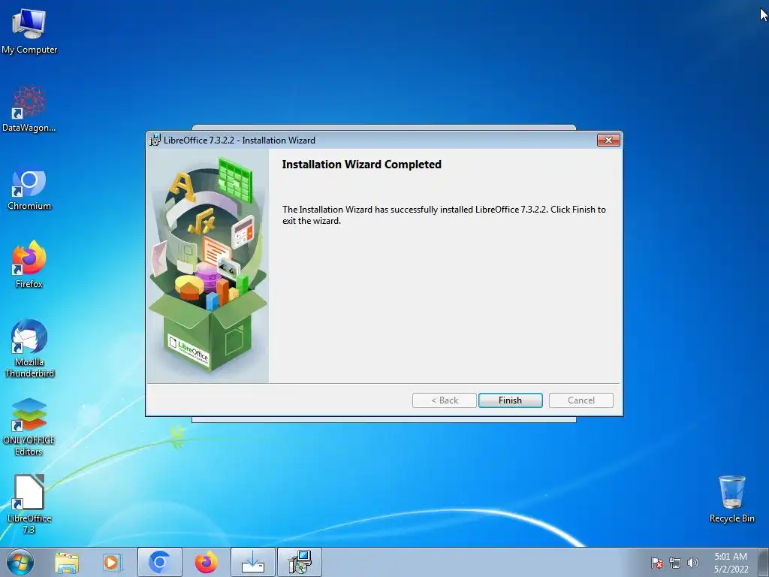Screen dimensions: 769x577
Task: Click the network icon in system tray
Action: pos(675,563)
